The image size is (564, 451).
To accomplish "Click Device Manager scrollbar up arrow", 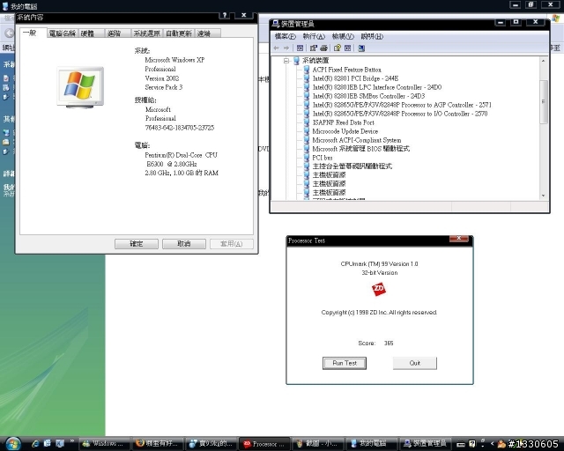I will (543, 61).
